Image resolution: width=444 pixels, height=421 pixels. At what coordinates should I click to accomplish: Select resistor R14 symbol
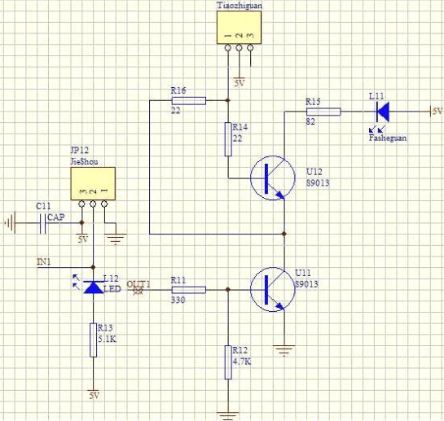pos(228,139)
